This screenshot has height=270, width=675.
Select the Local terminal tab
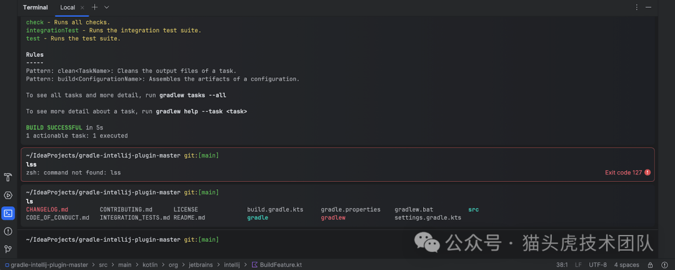[x=67, y=7]
